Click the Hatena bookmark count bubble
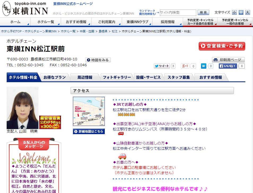This screenshot has height=193, width=253. pyautogui.click(x=211, y=66)
